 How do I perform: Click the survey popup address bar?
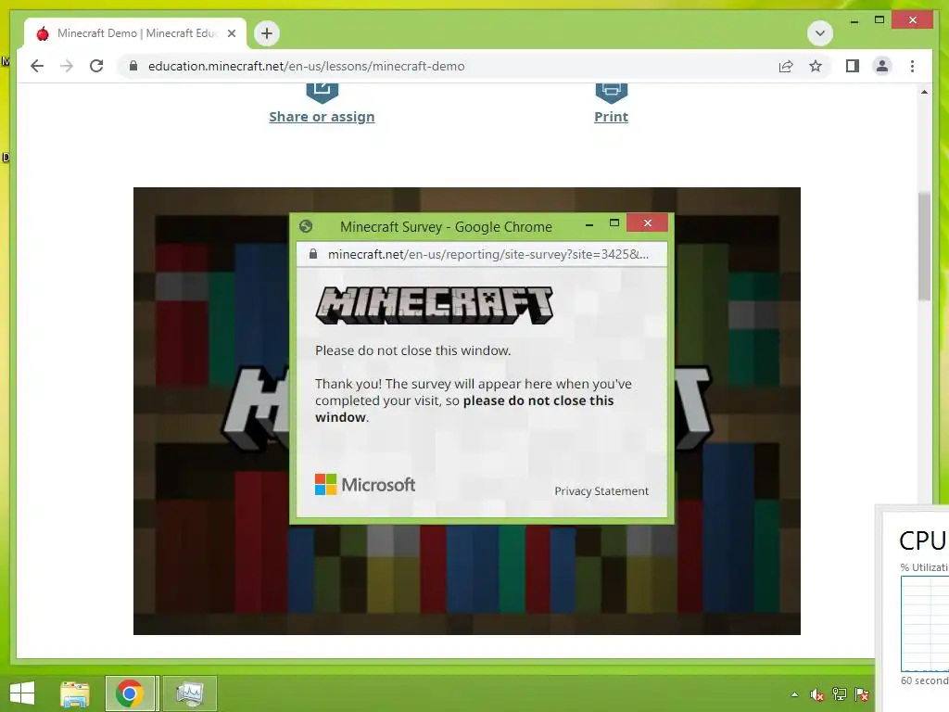(482, 254)
